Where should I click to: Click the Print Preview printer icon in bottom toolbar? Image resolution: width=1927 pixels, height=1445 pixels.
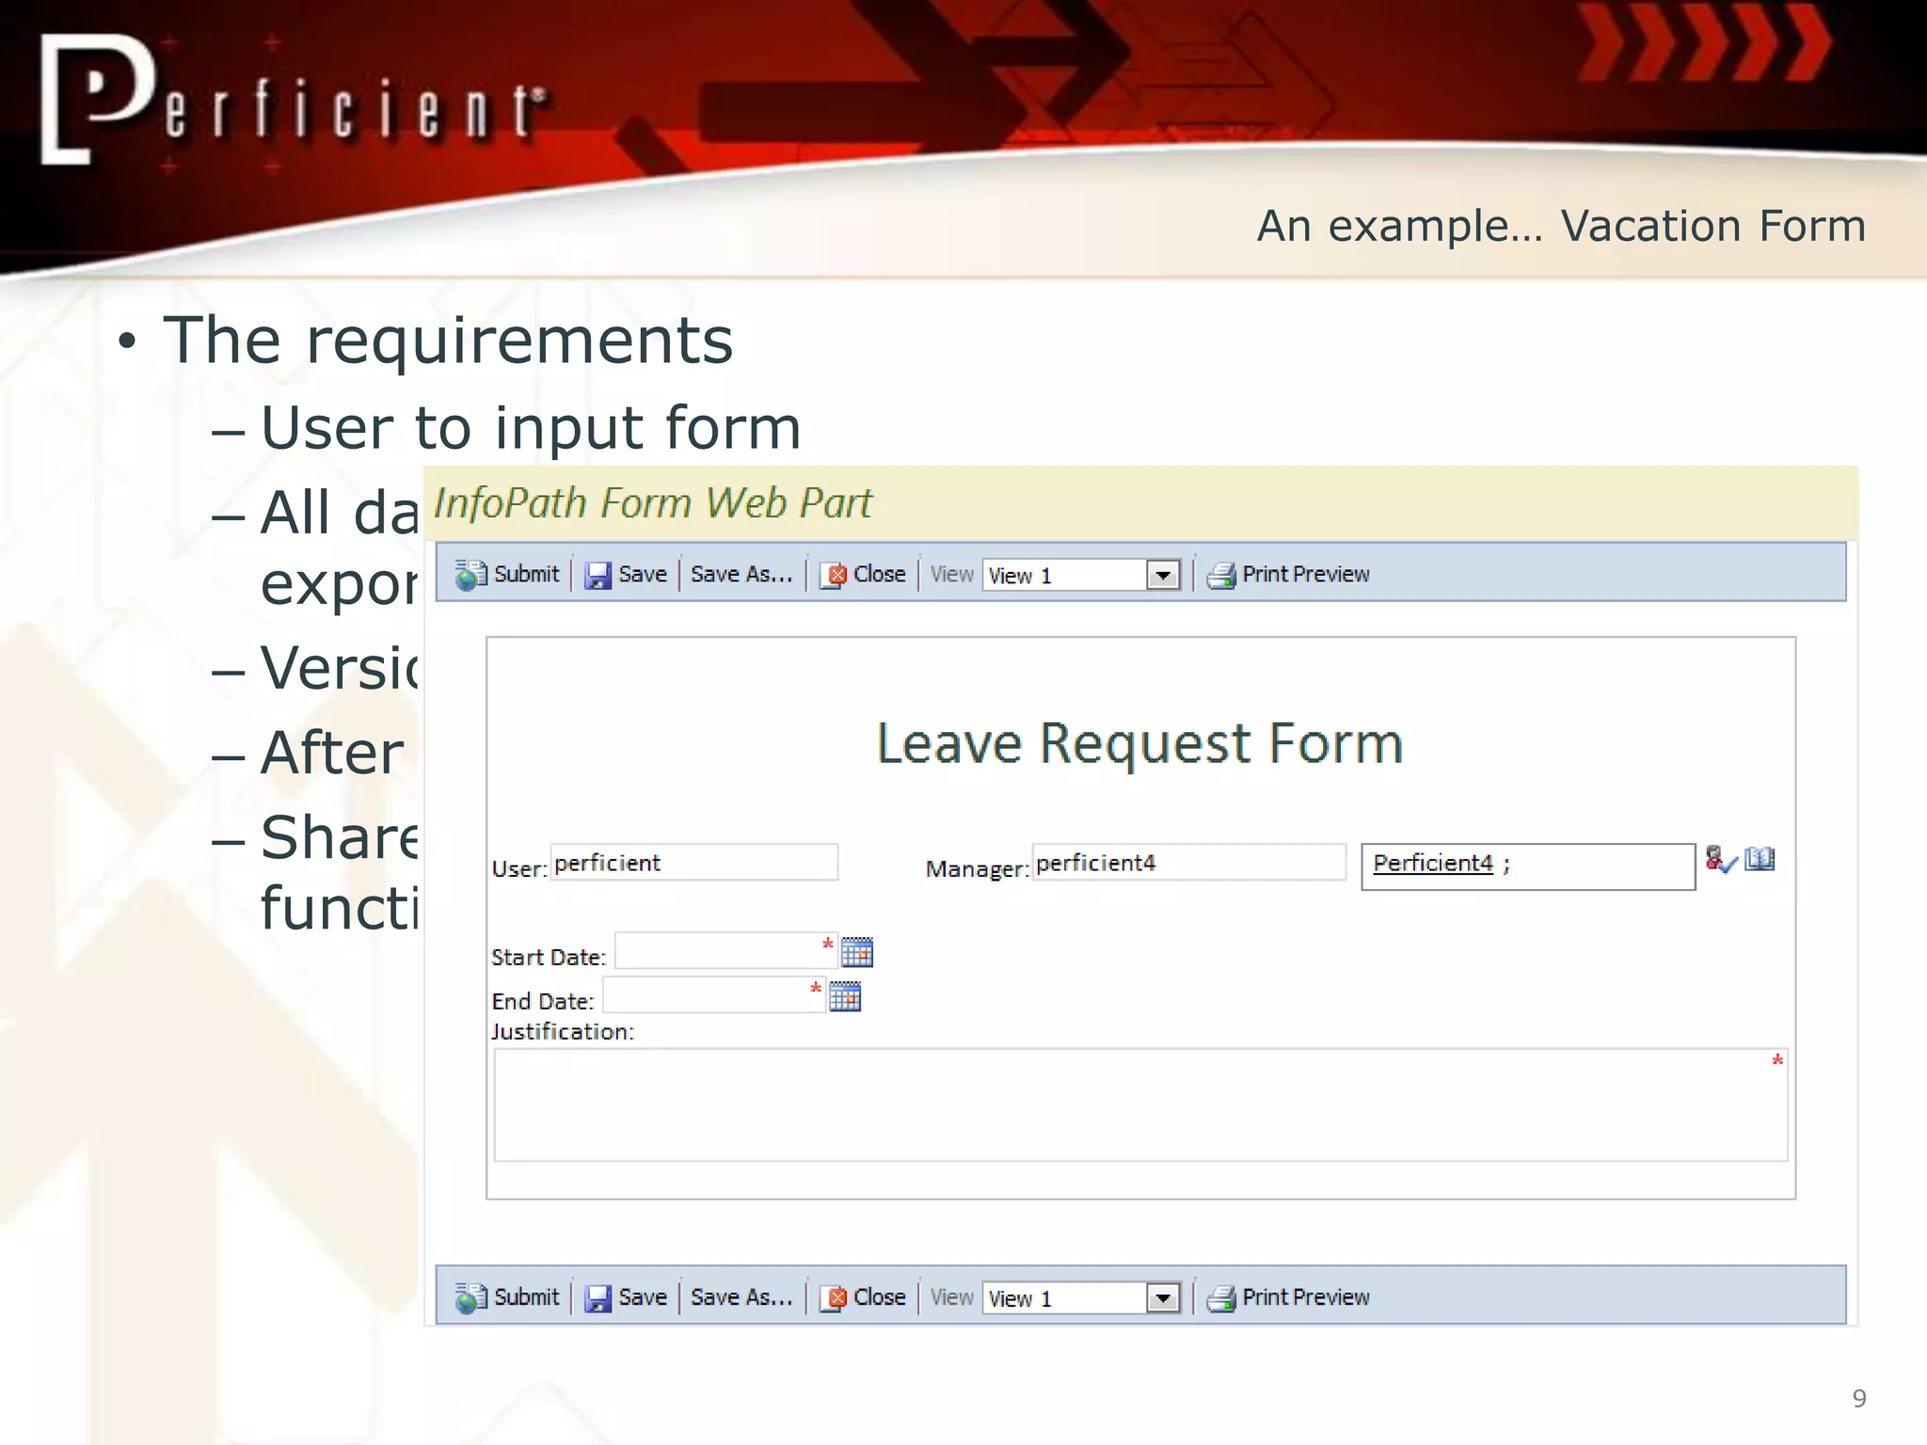click(x=1221, y=1298)
